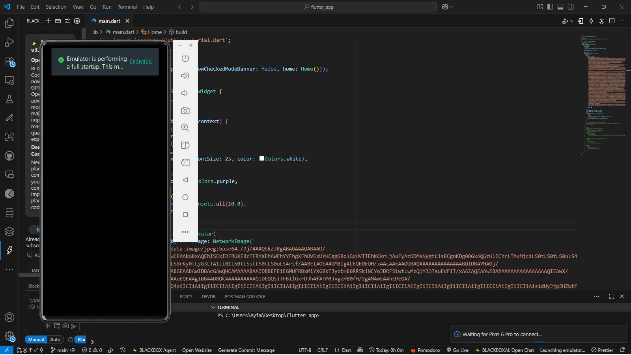
Task: Collapse the TERMINAL section chevron
Action: 213,307
